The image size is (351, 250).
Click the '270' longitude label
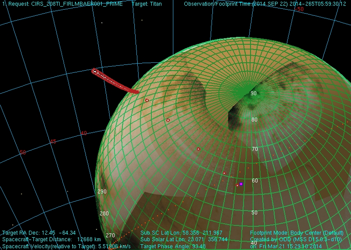click(111, 236)
